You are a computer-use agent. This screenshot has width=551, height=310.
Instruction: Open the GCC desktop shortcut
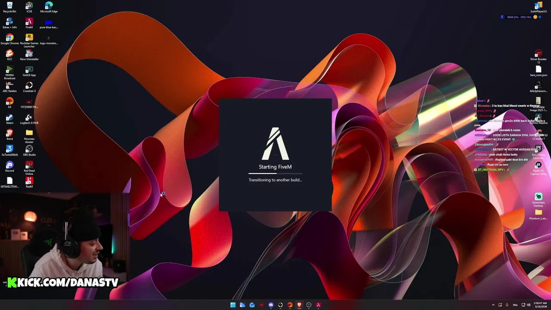(9, 55)
